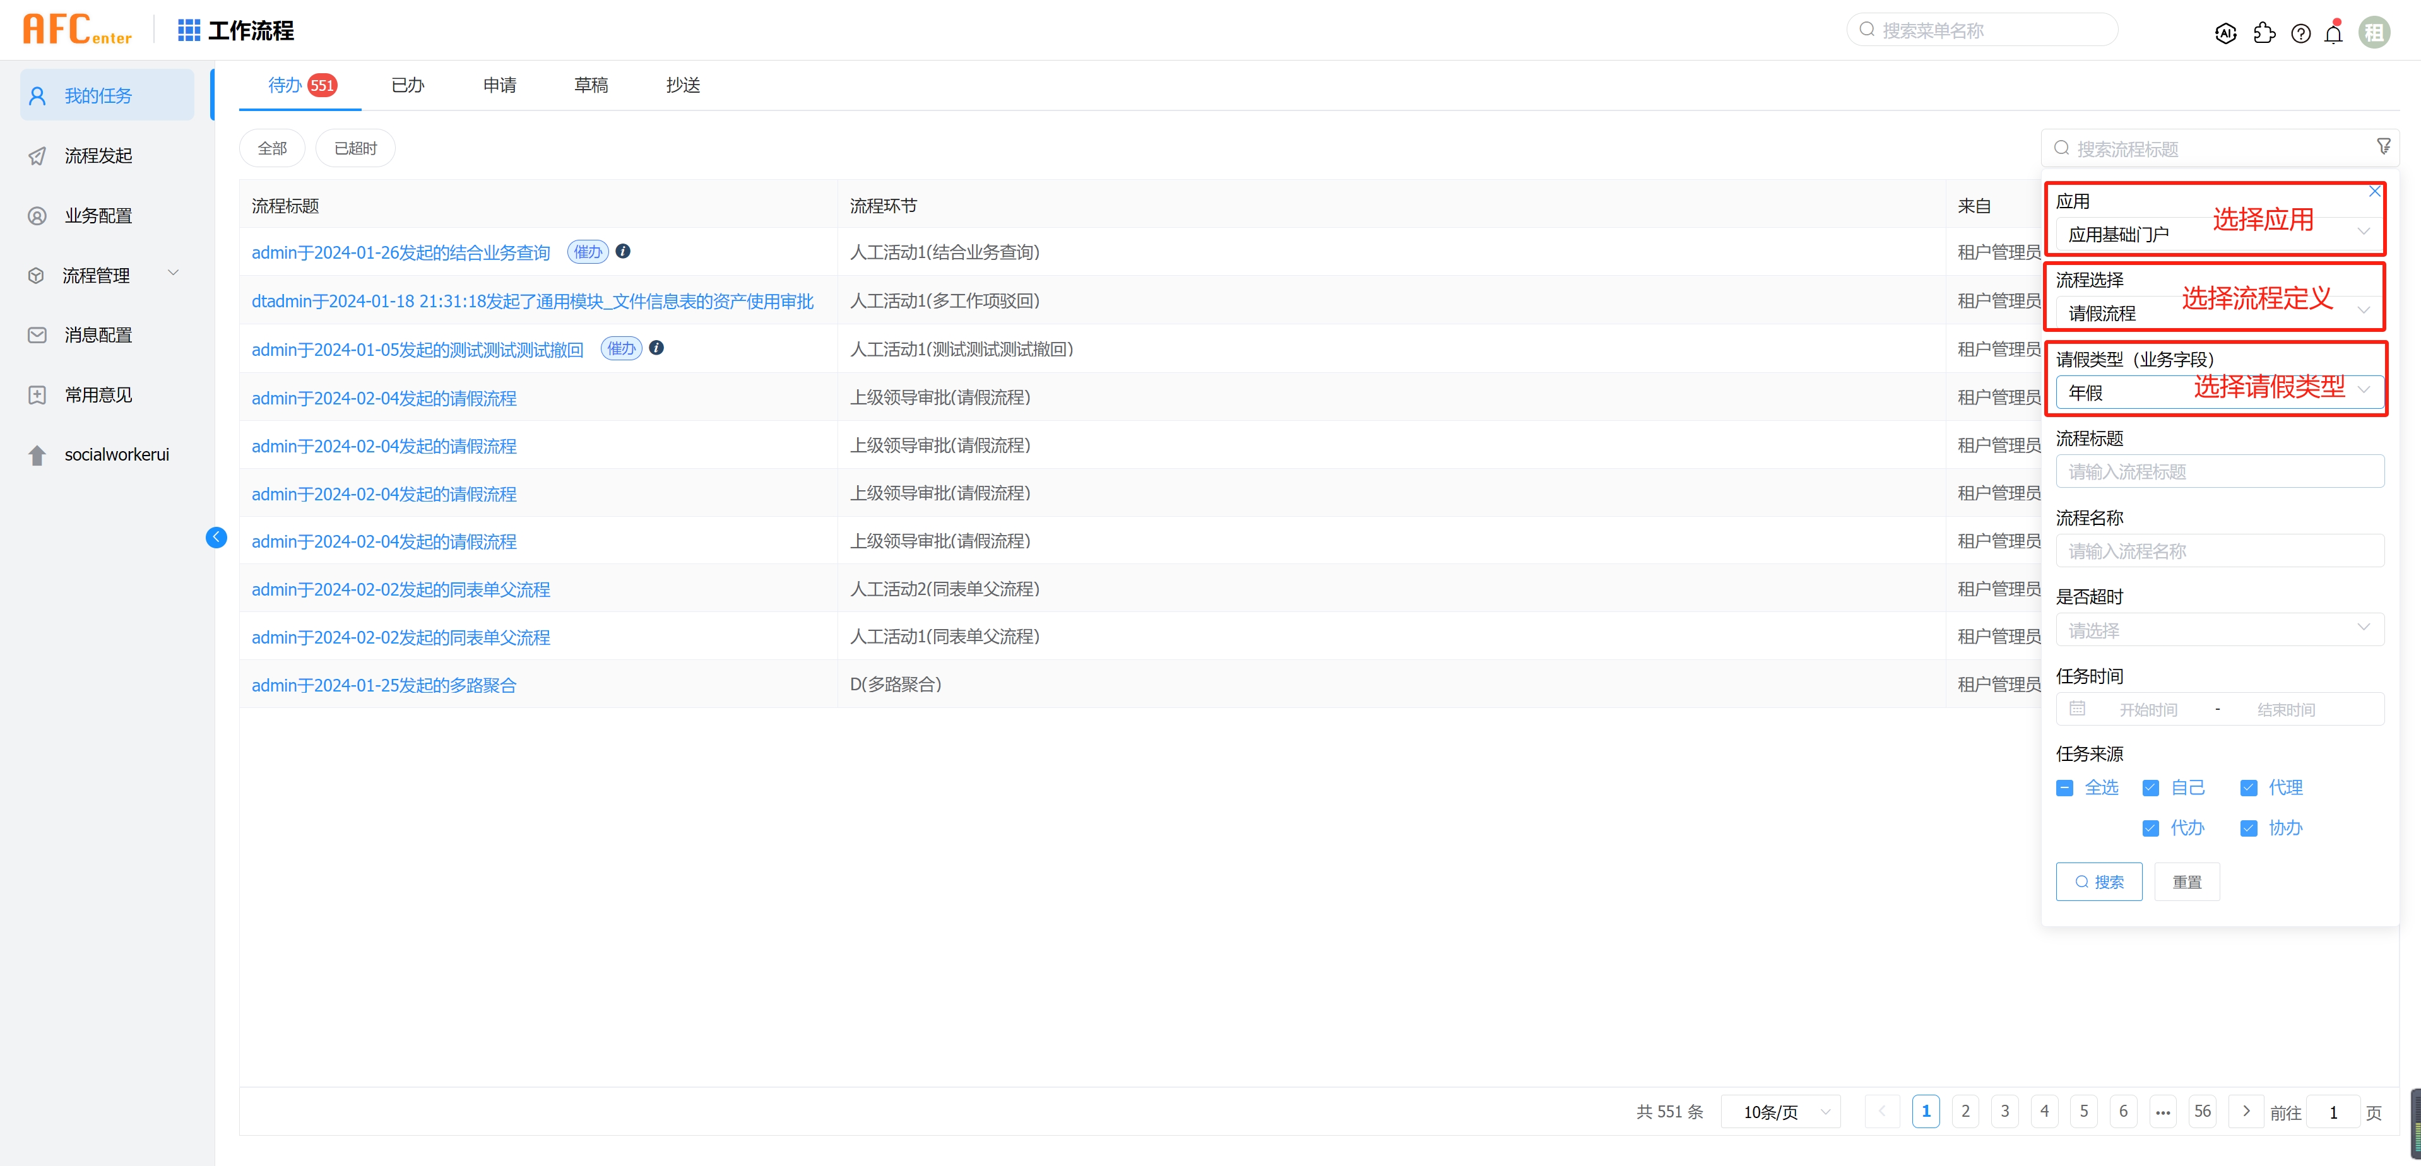Click info icon beside 结合业务查询 row
This screenshot has height=1166, width=2421.
click(x=623, y=251)
